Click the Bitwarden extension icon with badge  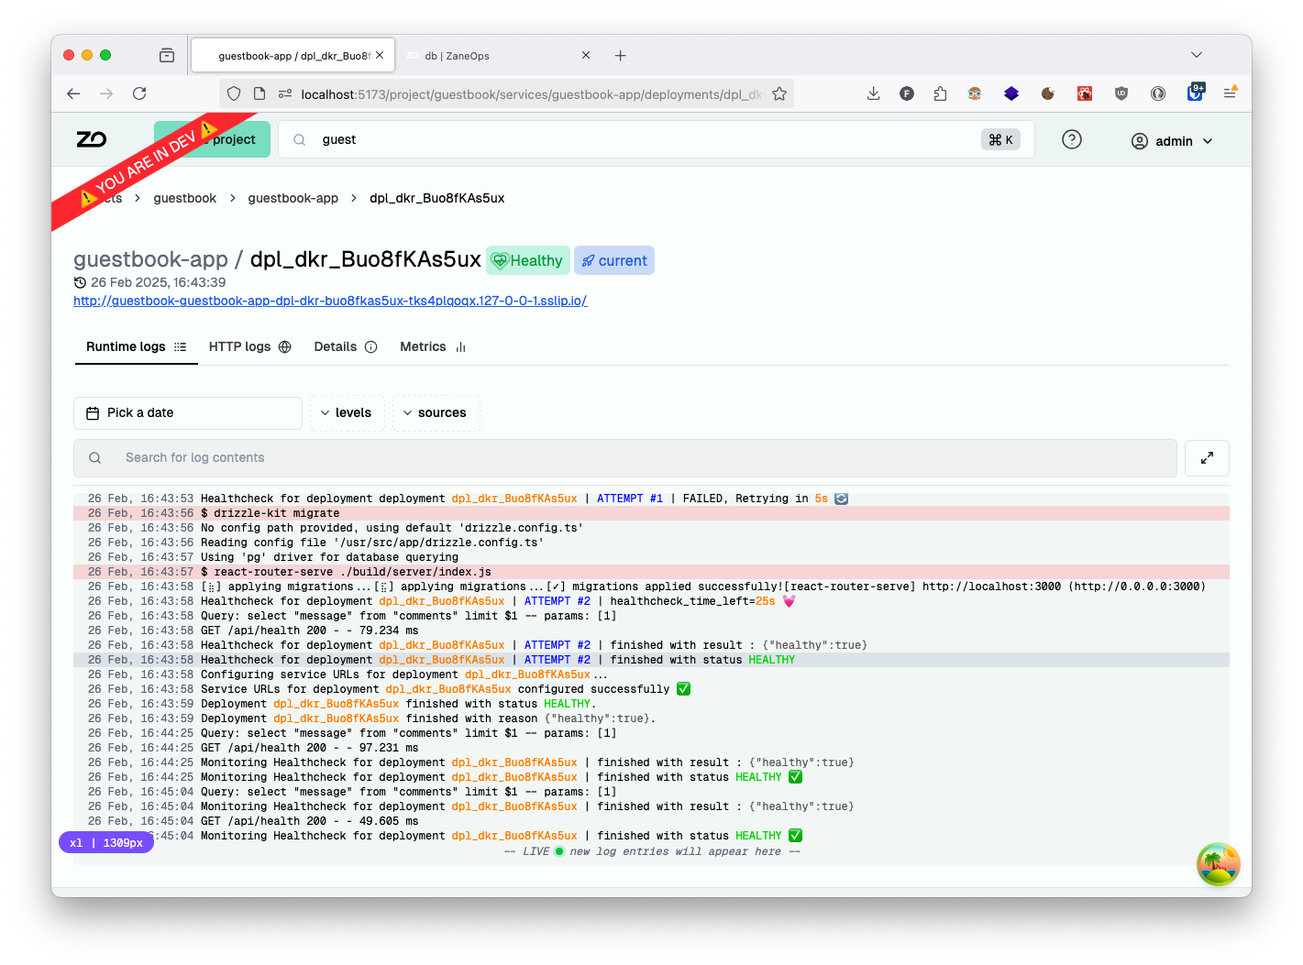click(1196, 92)
